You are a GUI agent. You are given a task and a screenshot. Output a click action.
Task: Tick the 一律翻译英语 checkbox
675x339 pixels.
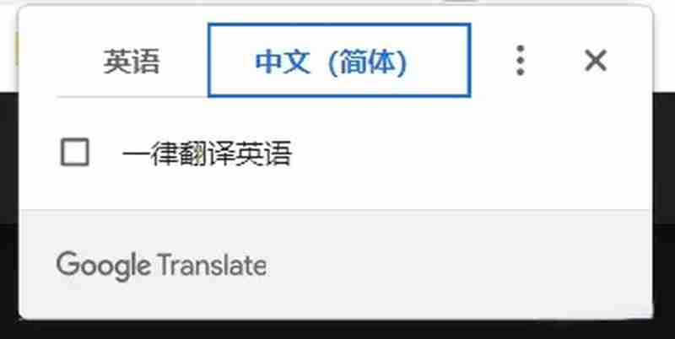click(x=75, y=152)
